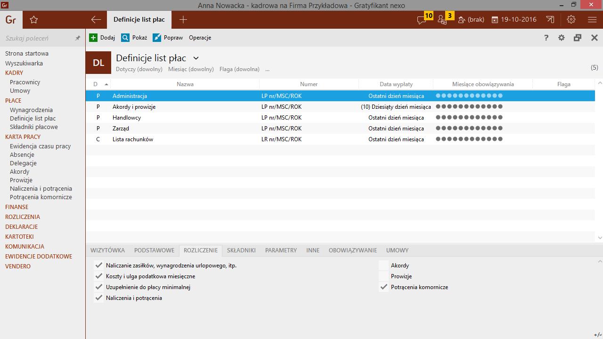The height and width of the screenshot is (339, 603).
Task: Go to Składniki płacowe in the sidebar
Action: pos(34,127)
